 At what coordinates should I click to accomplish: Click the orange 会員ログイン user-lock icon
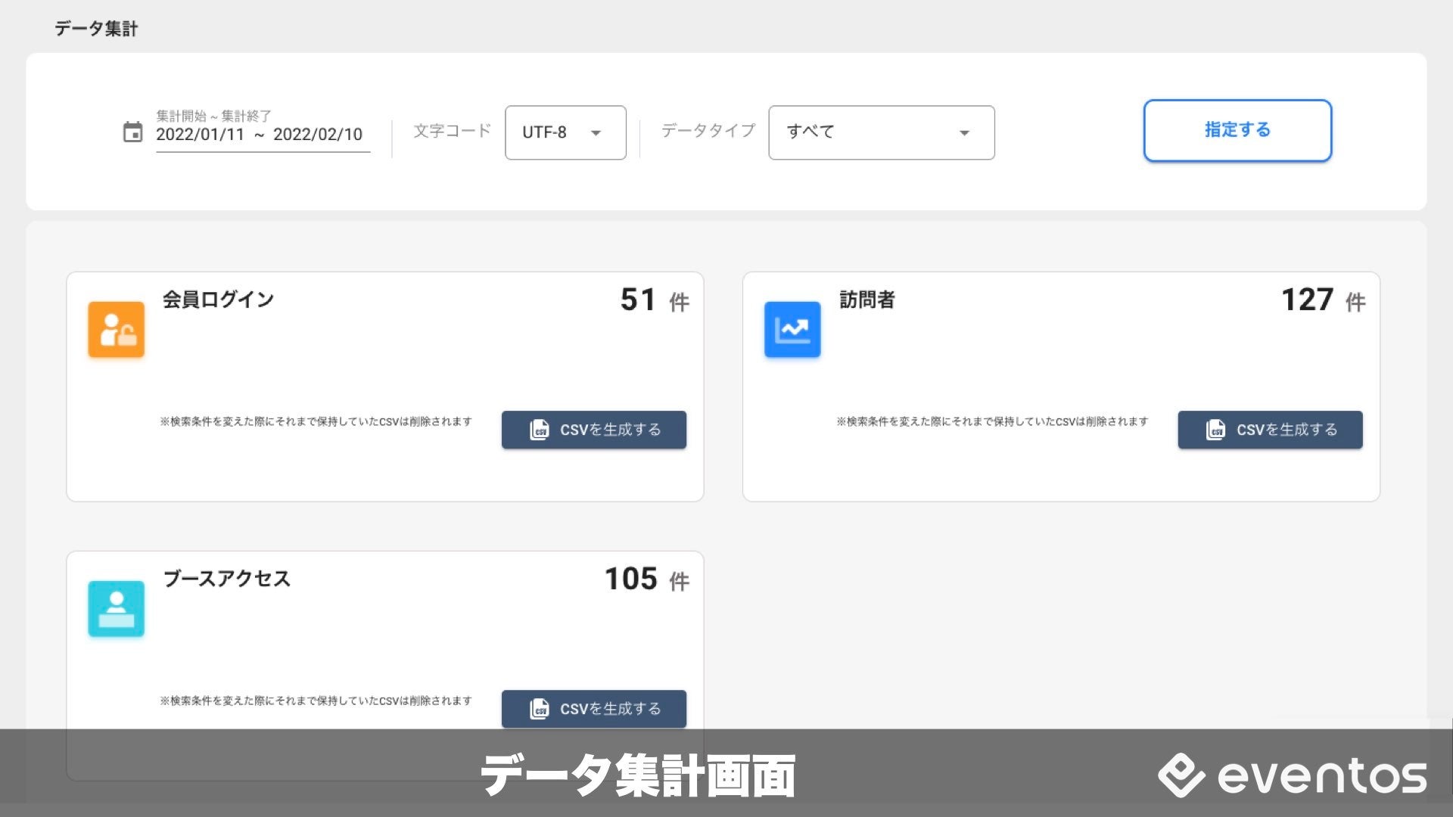116,329
